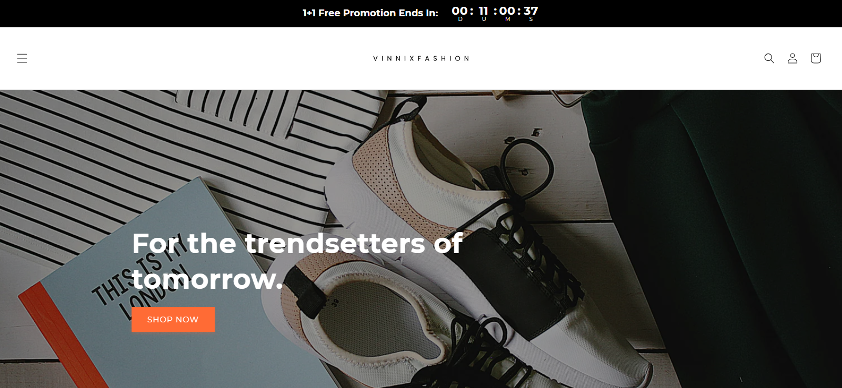Screen dimensions: 842x388
Task: Open the account login icon
Action: point(793,58)
